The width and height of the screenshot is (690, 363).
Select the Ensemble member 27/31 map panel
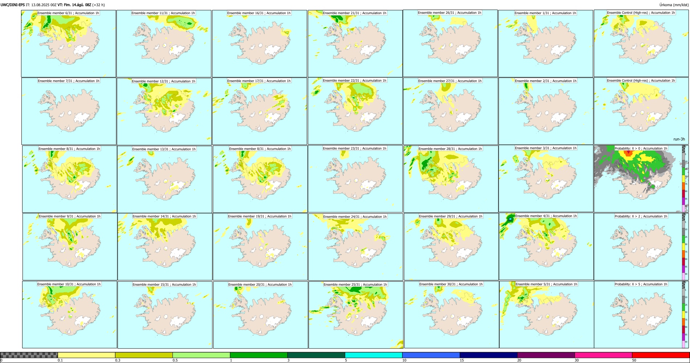(450, 111)
